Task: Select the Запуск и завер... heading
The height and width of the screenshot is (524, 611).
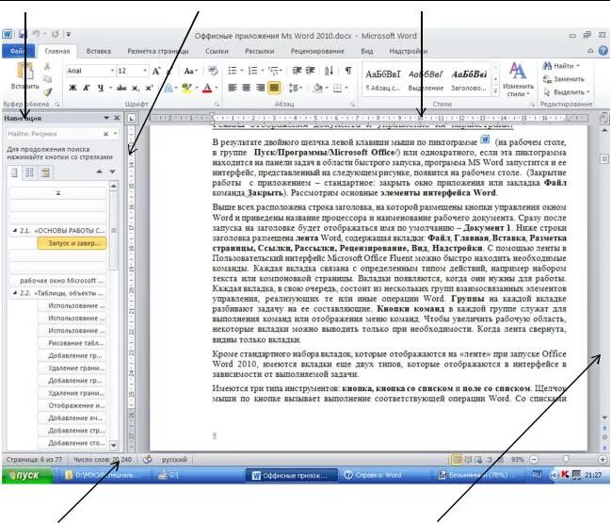Action: (72, 243)
